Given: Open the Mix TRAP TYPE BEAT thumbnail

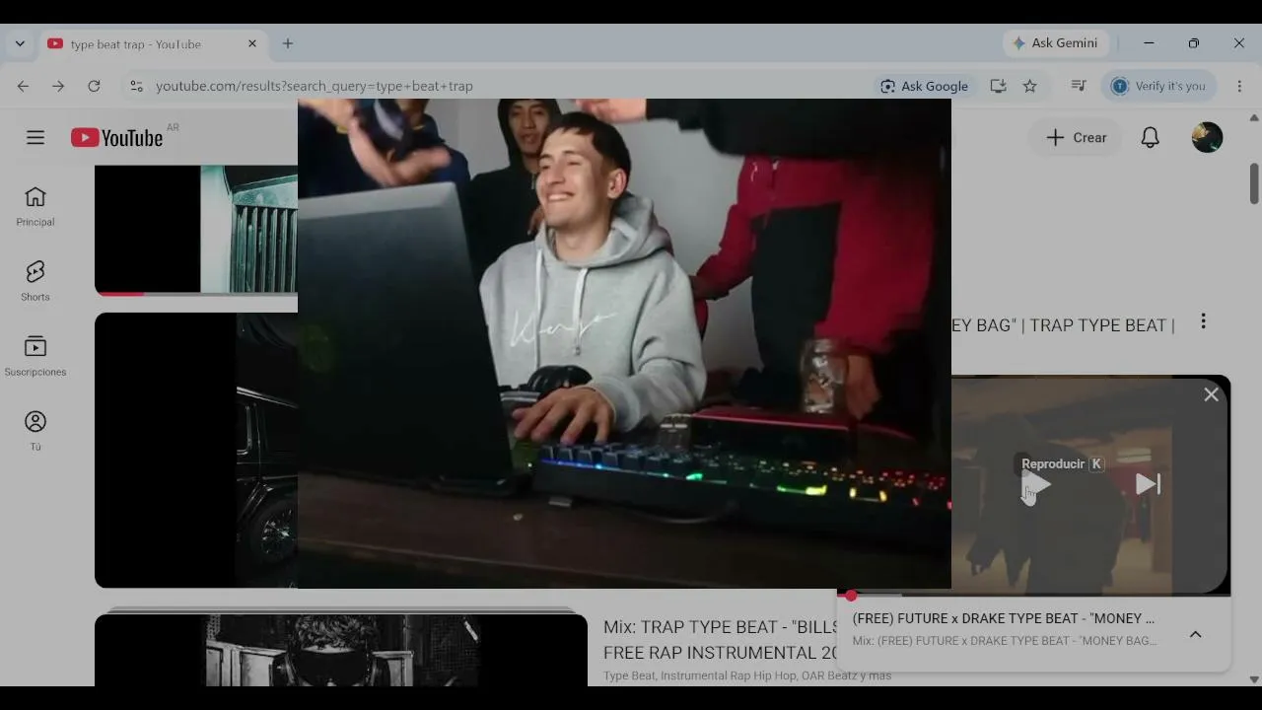Looking at the screenshot, I should coord(341,650).
